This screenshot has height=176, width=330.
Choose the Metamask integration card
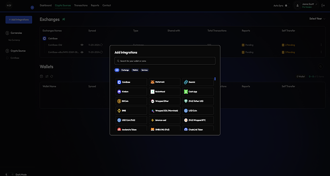(x=165, y=82)
